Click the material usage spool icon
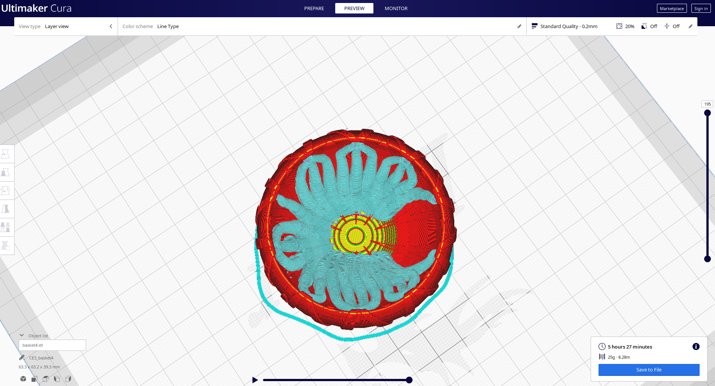This screenshot has height=386, width=715. (602, 357)
